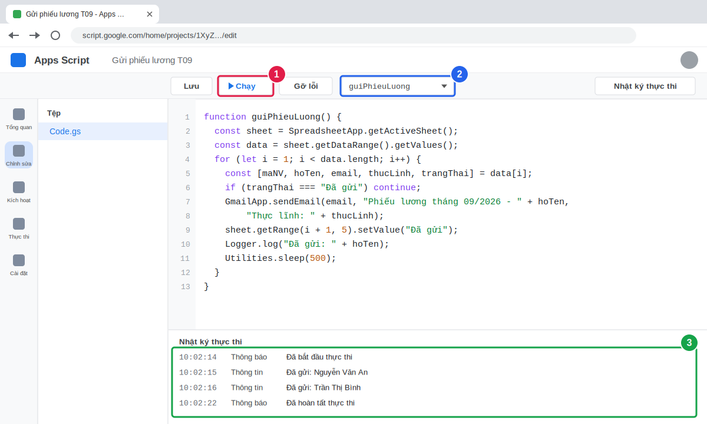The height and width of the screenshot is (424, 707).
Task: Click the Utilities.sleep(500) line
Action: tap(280, 259)
